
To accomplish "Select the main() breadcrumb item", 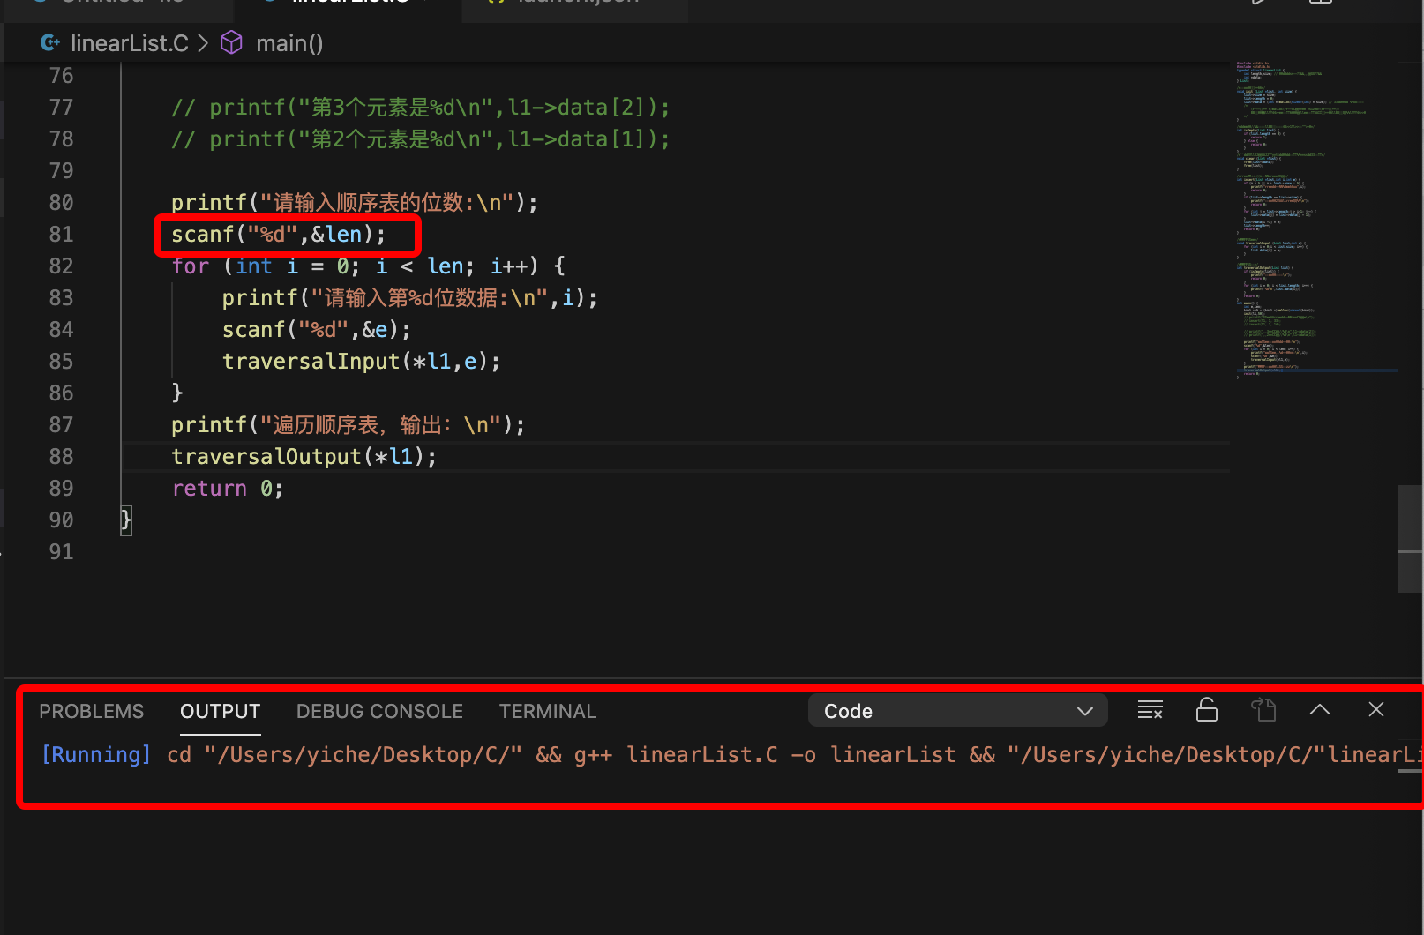I will coord(289,42).
